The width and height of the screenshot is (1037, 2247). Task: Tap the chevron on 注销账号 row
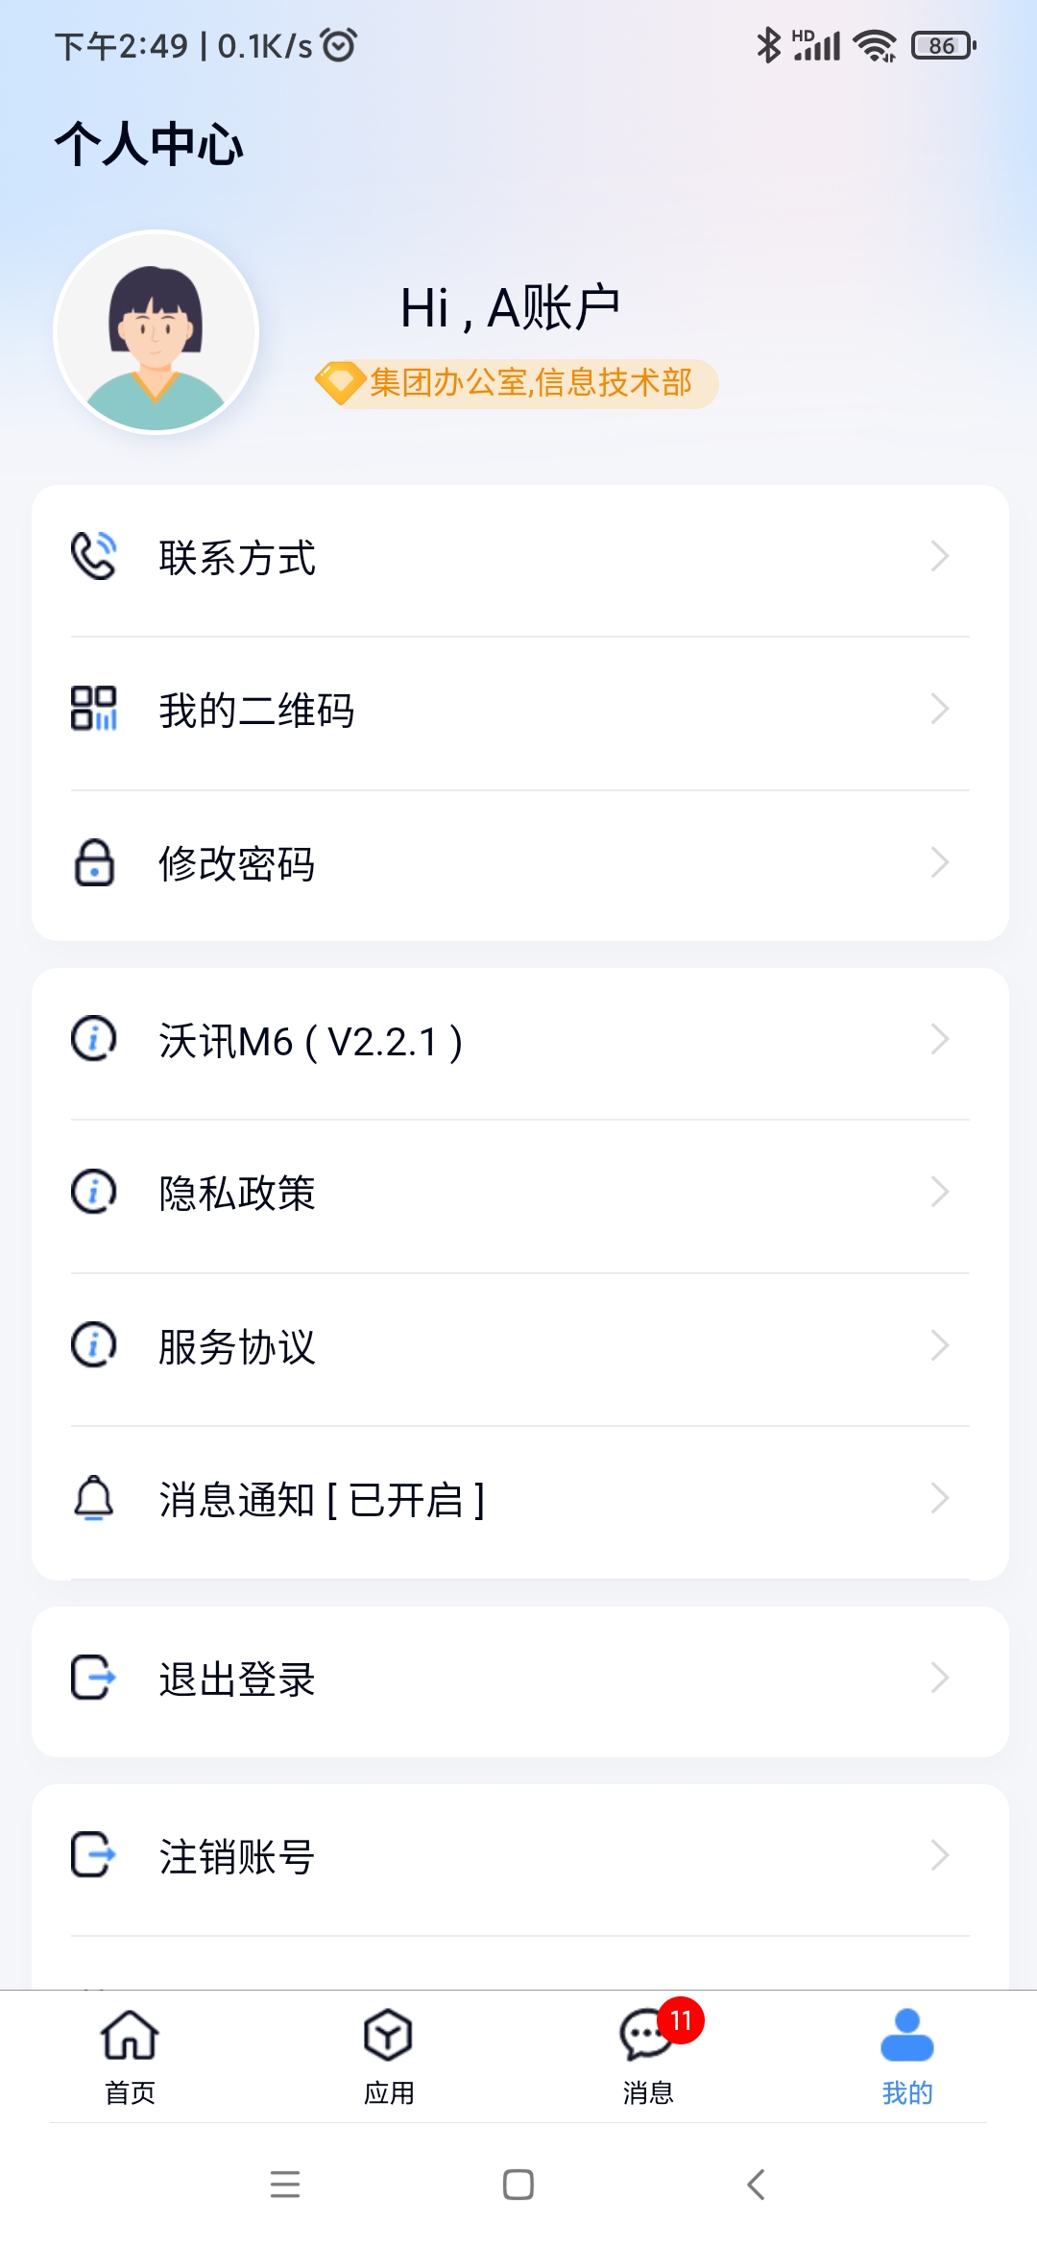940,1855
